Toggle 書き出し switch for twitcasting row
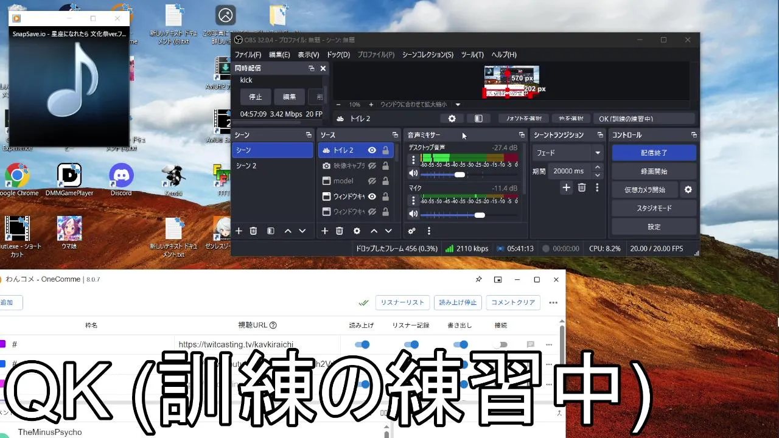This screenshot has height=438, width=779. tap(461, 344)
